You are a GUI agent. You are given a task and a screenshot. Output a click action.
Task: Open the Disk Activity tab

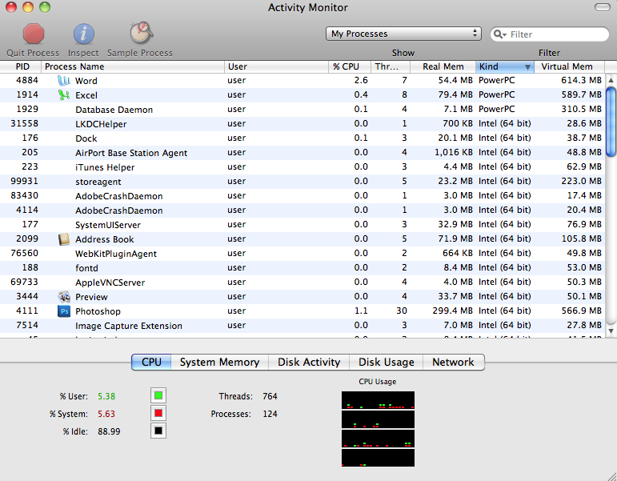(309, 362)
